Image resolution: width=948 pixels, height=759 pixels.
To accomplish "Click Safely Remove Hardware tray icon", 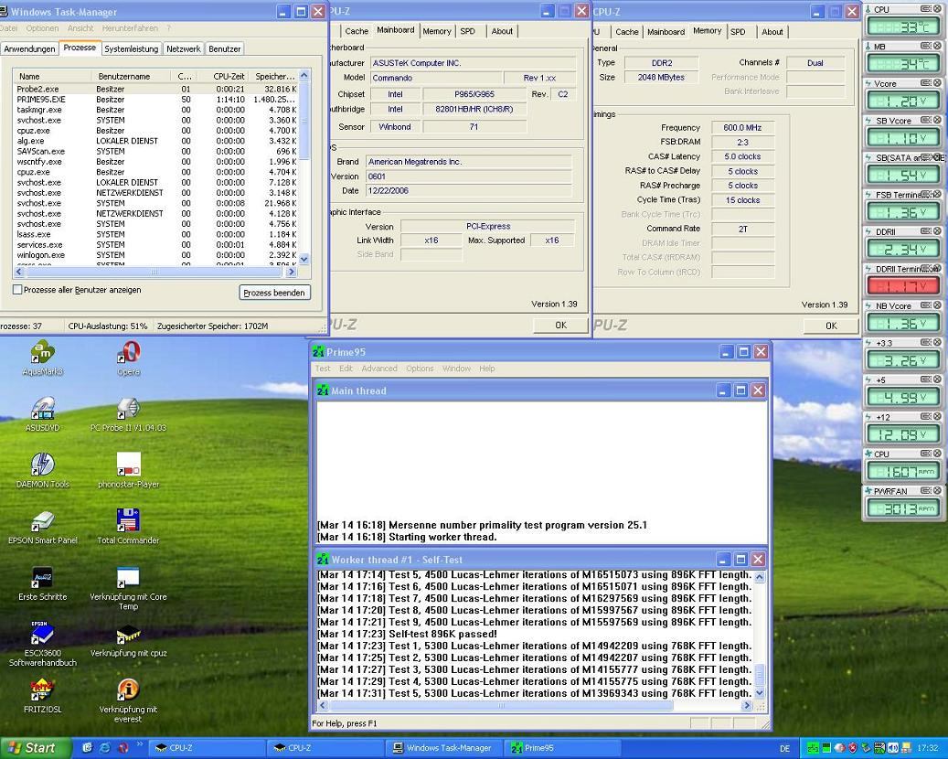I will (866, 748).
